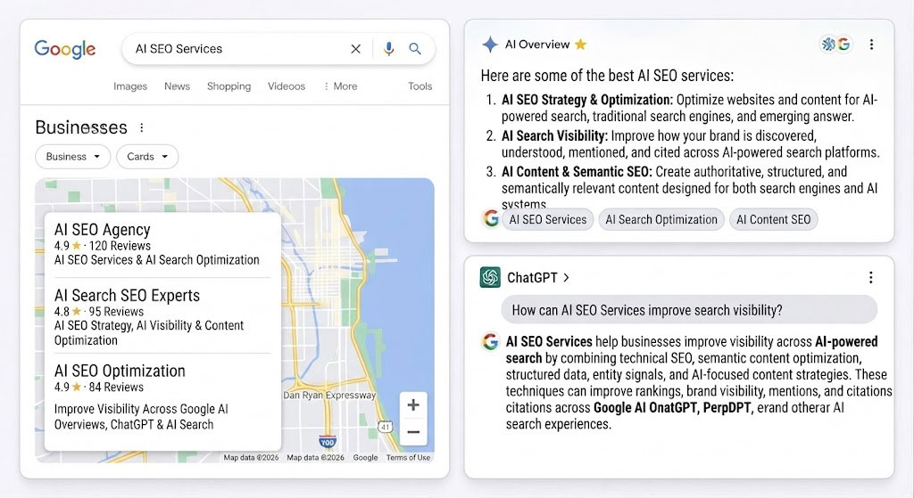Open the Images tab
The height and width of the screenshot is (498, 914).
(130, 86)
